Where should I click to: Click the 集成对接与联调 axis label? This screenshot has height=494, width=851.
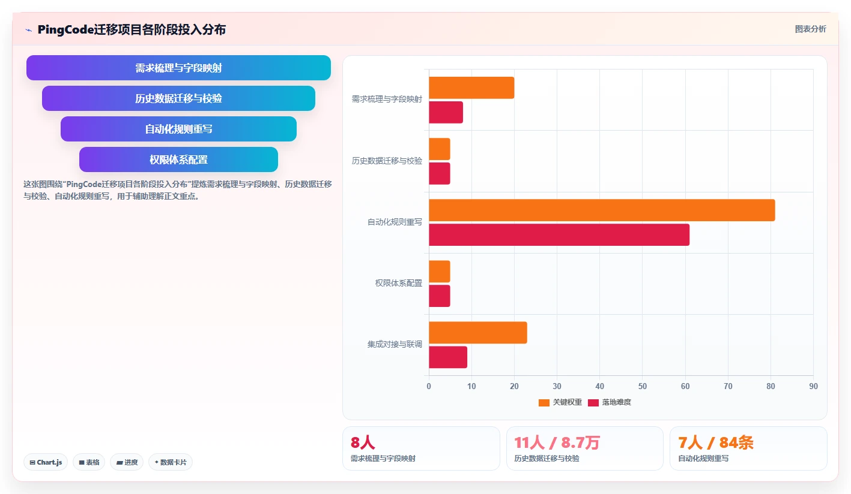pyautogui.click(x=395, y=345)
